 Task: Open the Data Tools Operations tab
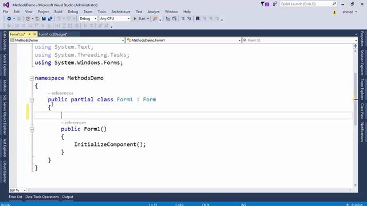(x=42, y=197)
